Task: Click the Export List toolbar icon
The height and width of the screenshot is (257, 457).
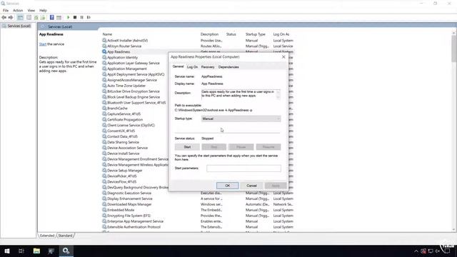Action: click(43, 17)
